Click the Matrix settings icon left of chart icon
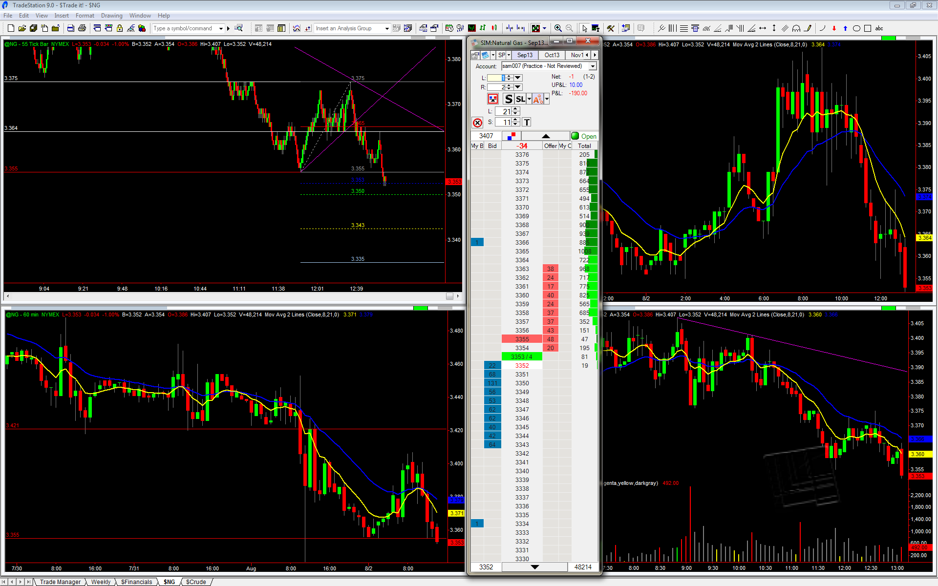 [475, 55]
